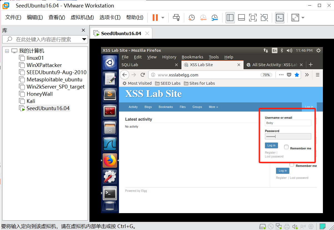
Task: Open a new Firefox tab
Action: click(x=311, y=64)
